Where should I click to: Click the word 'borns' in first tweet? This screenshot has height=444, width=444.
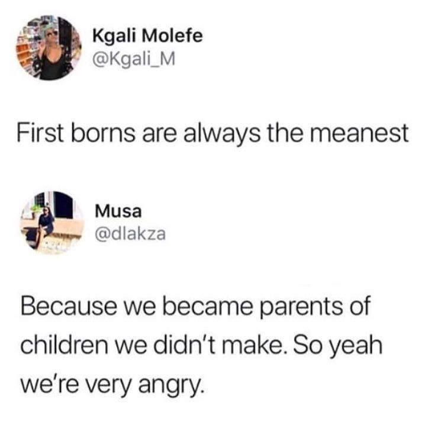pyautogui.click(x=103, y=133)
